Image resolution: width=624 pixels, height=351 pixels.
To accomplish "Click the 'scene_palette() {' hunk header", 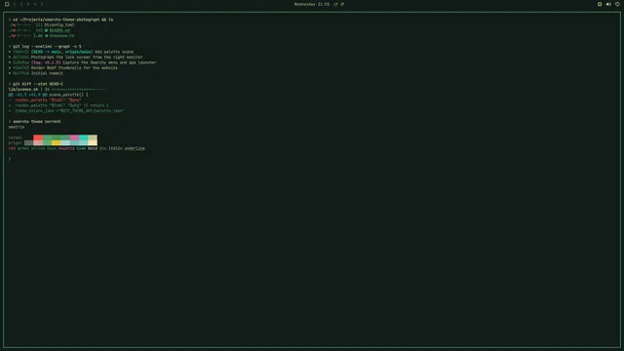I will pyautogui.click(x=68, y=95).
